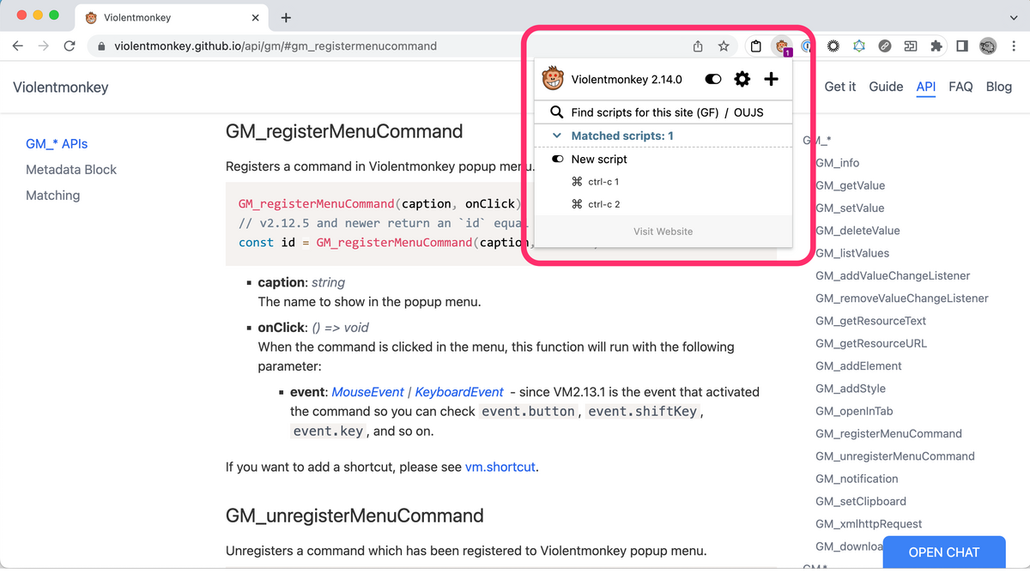Open a new browser tab
1030x585 pixels.
click(x=286, y=17)
